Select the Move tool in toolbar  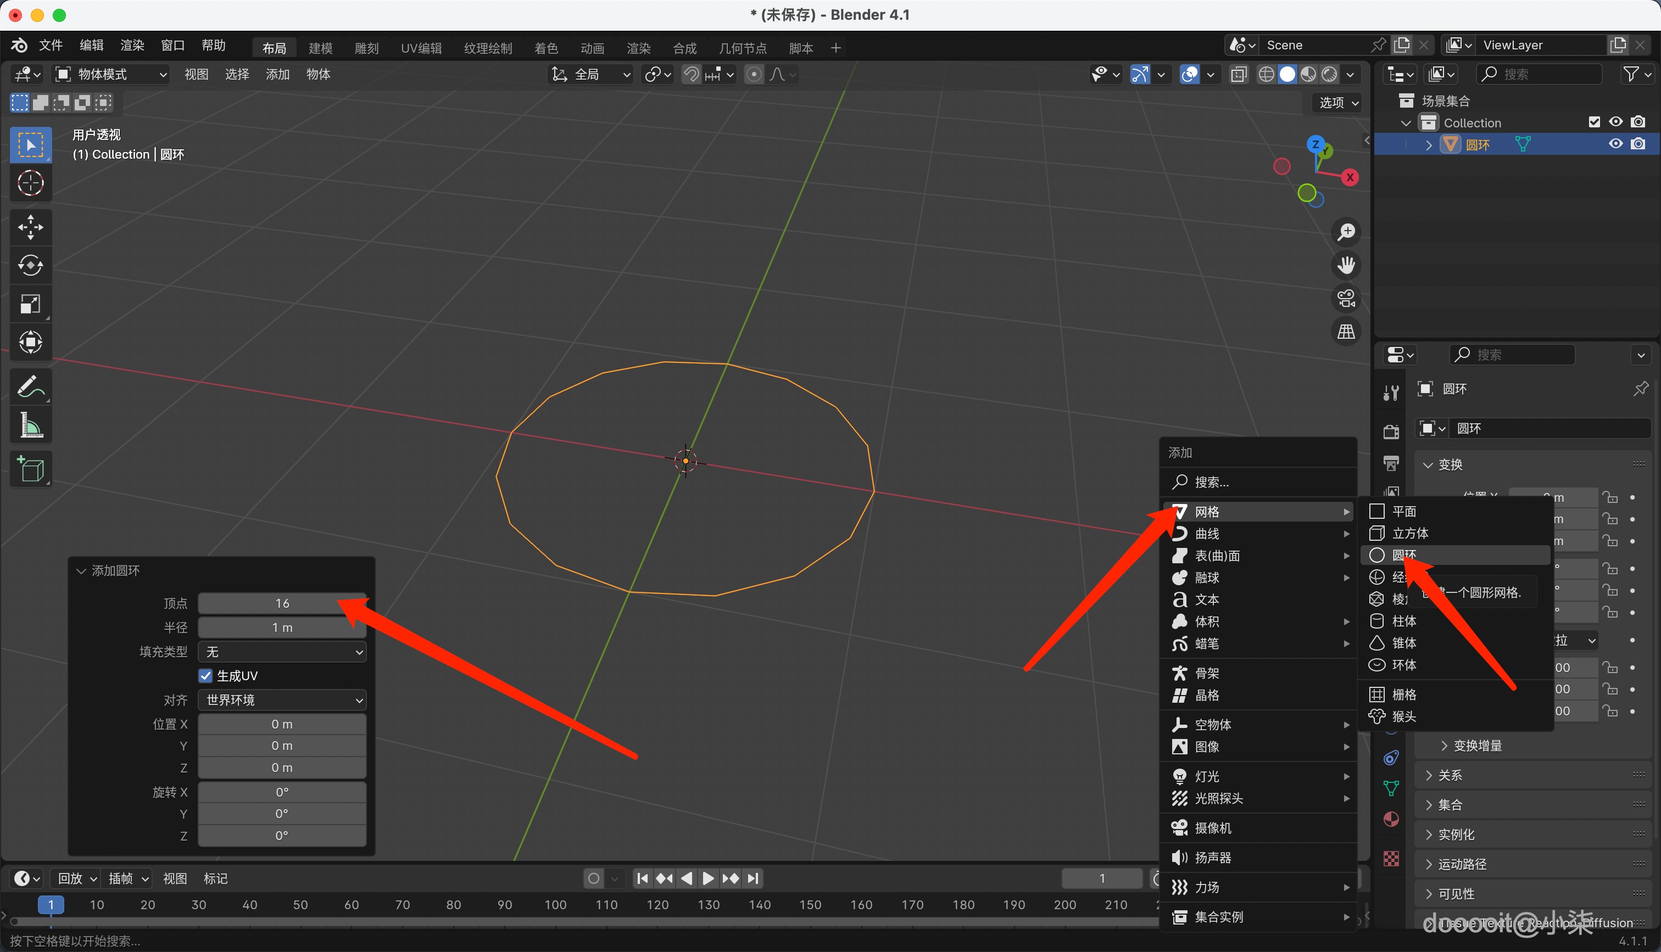coord(30,227)
